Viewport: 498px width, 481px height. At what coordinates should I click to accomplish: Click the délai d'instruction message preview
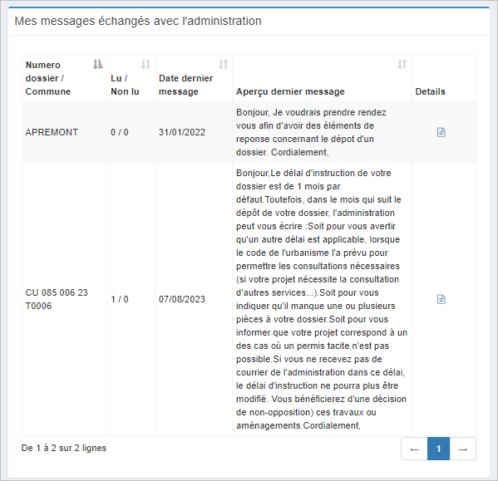(x=322, y=299)
